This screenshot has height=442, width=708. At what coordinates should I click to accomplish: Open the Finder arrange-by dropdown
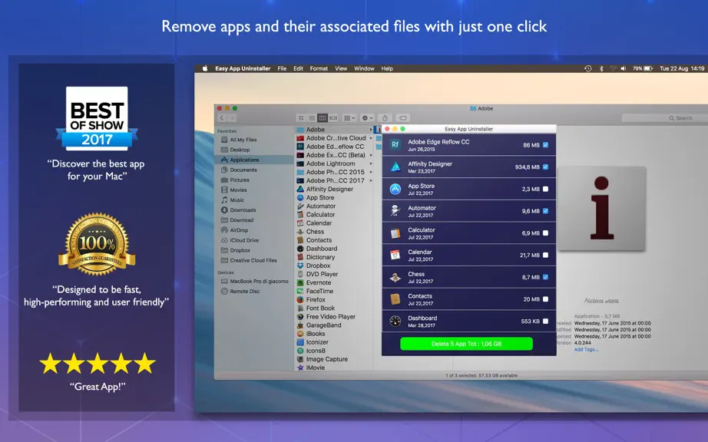[349, 117]
